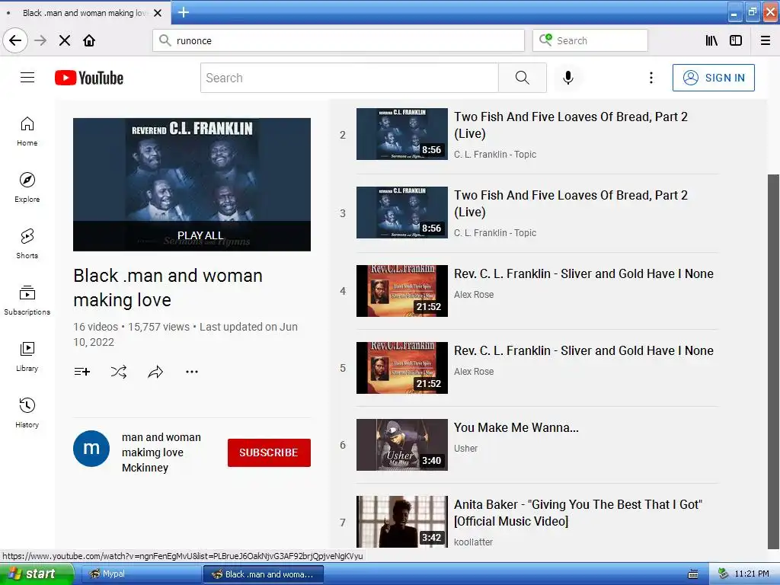Open C. L. Franklin - Topic channel on video 2
780x585 pixels.
pyautogui.click(x=495, y=155)
